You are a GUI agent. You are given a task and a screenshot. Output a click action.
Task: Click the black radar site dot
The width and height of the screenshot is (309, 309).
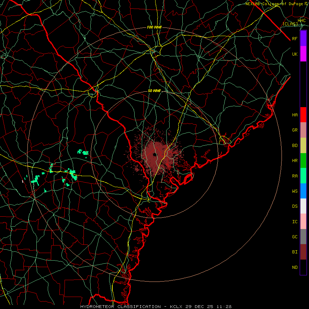pyautogui.click(x=154, y=154)
